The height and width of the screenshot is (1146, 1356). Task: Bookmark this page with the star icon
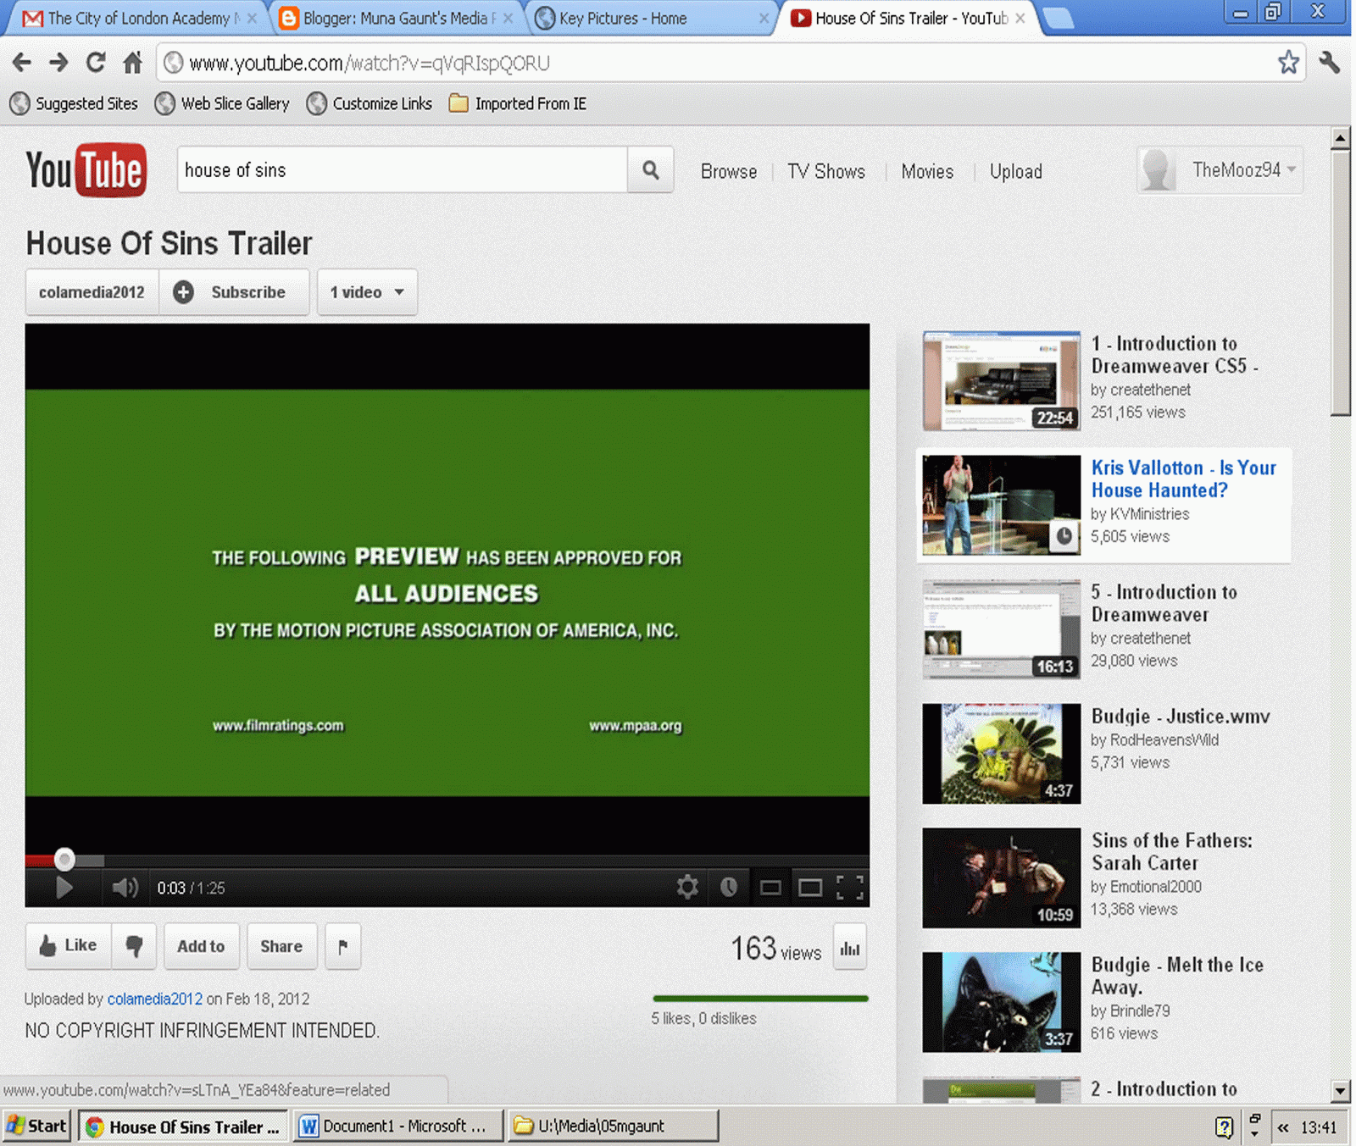click(1288, 62)
